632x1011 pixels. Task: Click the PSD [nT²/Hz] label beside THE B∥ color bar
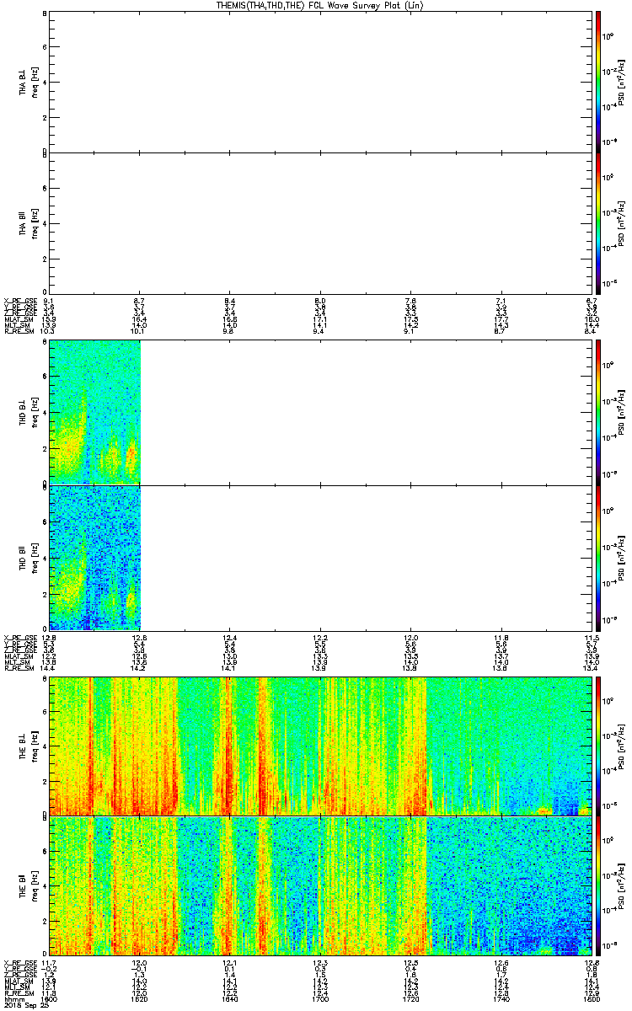tap(622, 885)
